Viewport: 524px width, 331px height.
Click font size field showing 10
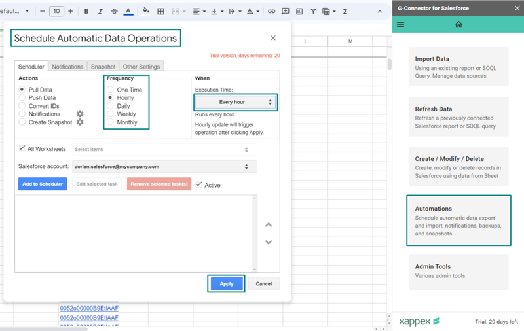[x=56, y=11]
